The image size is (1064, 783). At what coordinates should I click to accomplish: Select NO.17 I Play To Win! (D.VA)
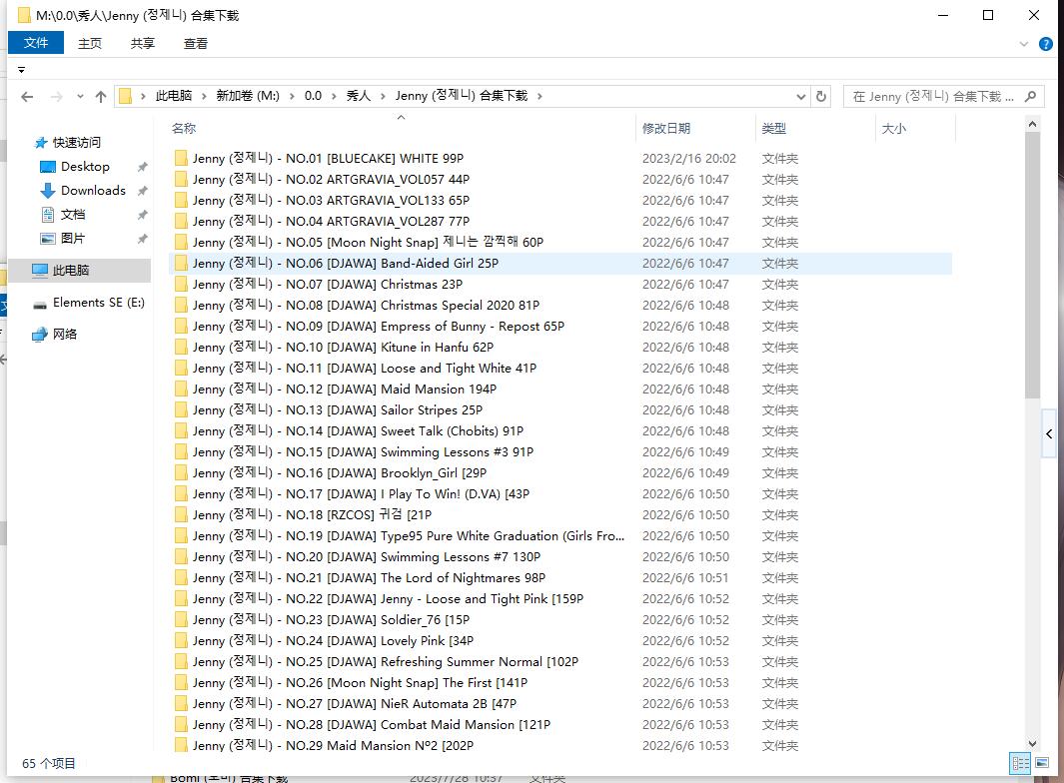point(559,494)
